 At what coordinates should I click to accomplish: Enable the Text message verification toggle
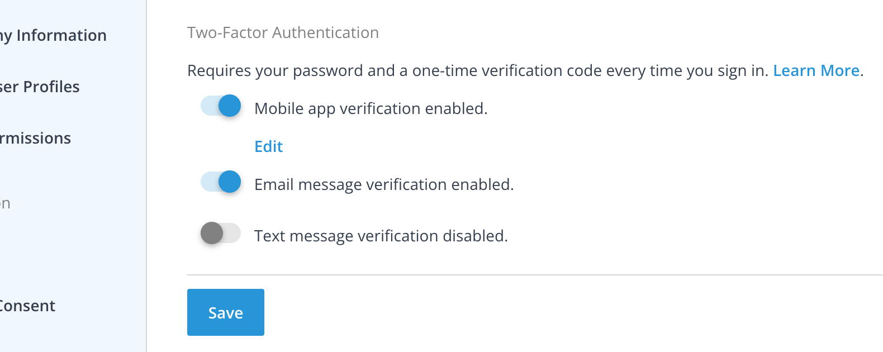[x=220, y=233]
